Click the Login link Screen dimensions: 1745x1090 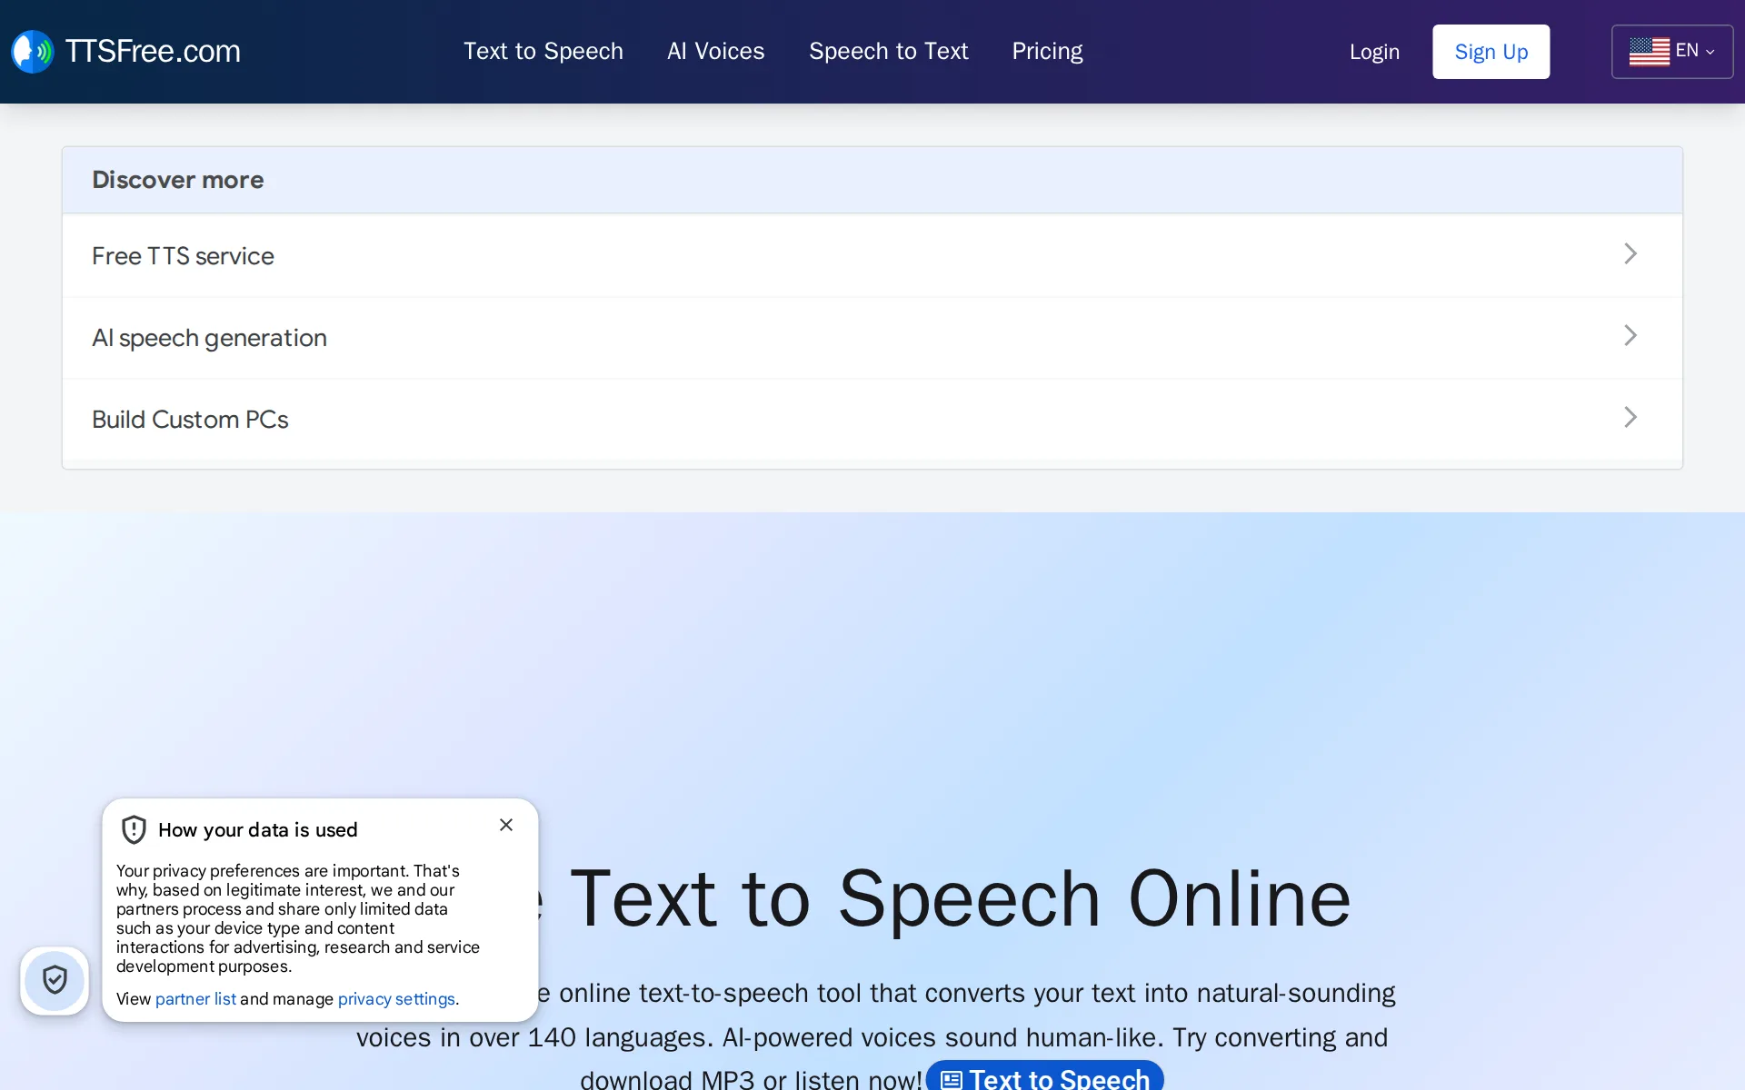point(1374,52)
